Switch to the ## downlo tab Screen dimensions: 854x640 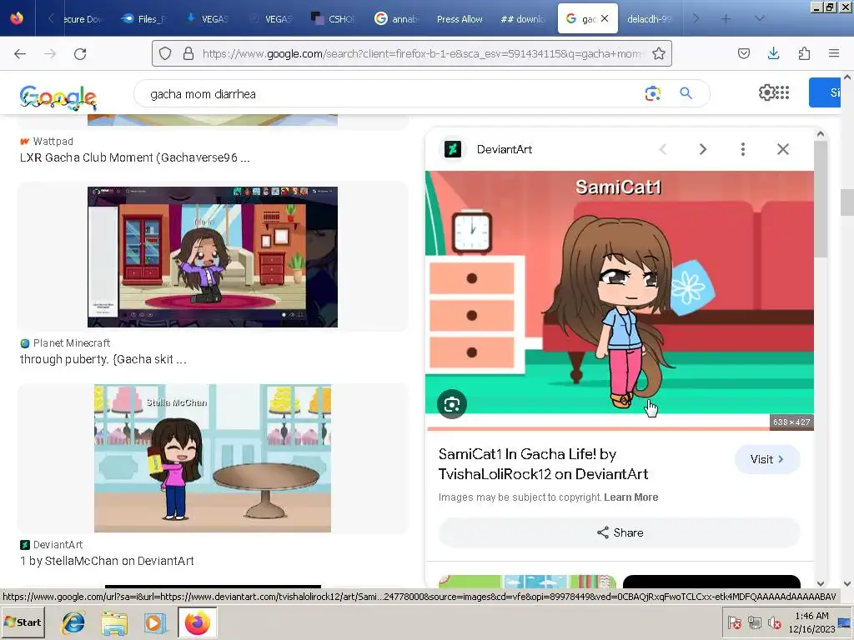[523, 19]
